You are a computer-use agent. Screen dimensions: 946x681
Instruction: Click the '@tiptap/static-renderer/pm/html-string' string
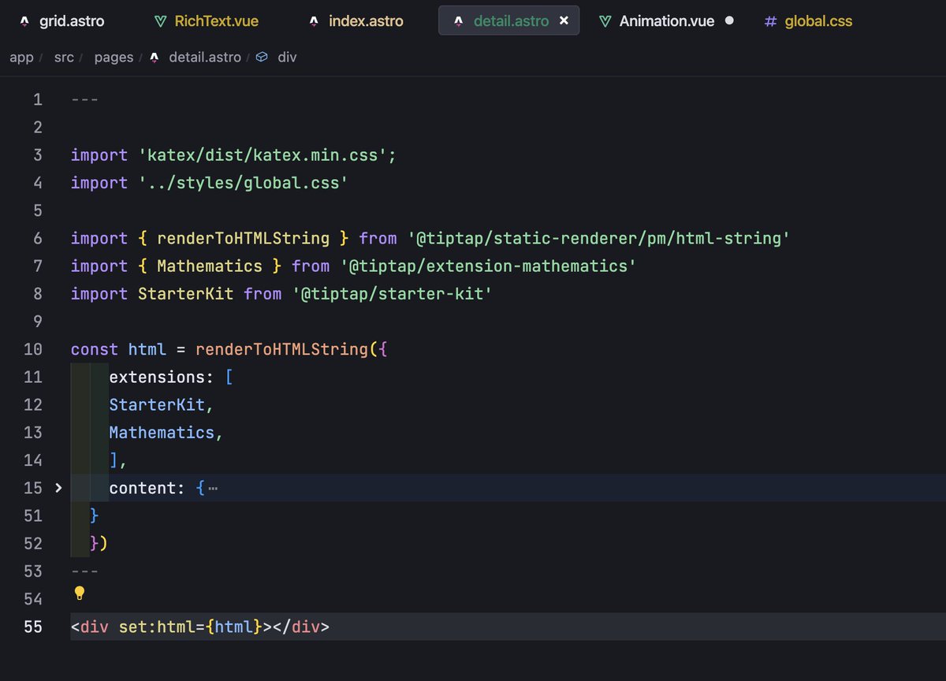pyautogui.click(x=599, y=238)
